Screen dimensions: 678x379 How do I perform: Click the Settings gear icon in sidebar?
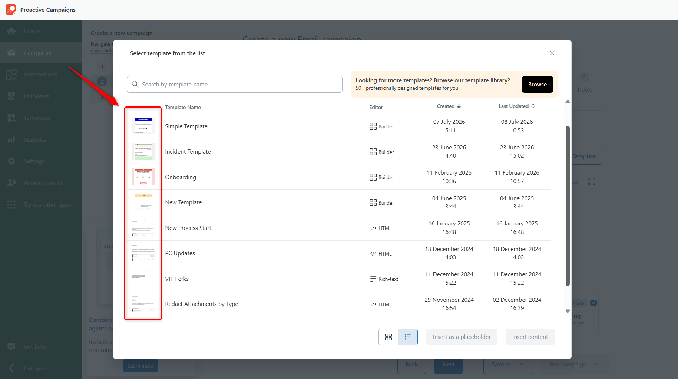(11, 161)
